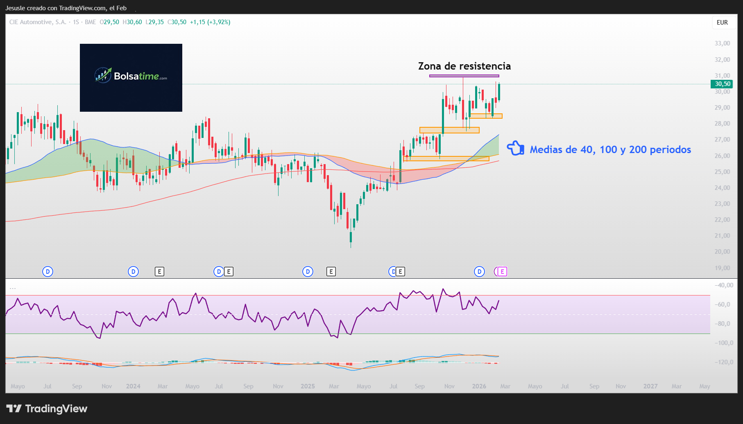Click the CIE Automotive symbol name
The image size is (743, 424).
[x=39, y=22]
